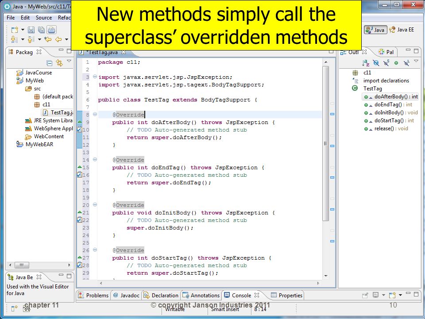Screen dimensions: 425x319
Task: Collapse doAfterBody fold marker at line 8
Action: pos(95,114)
